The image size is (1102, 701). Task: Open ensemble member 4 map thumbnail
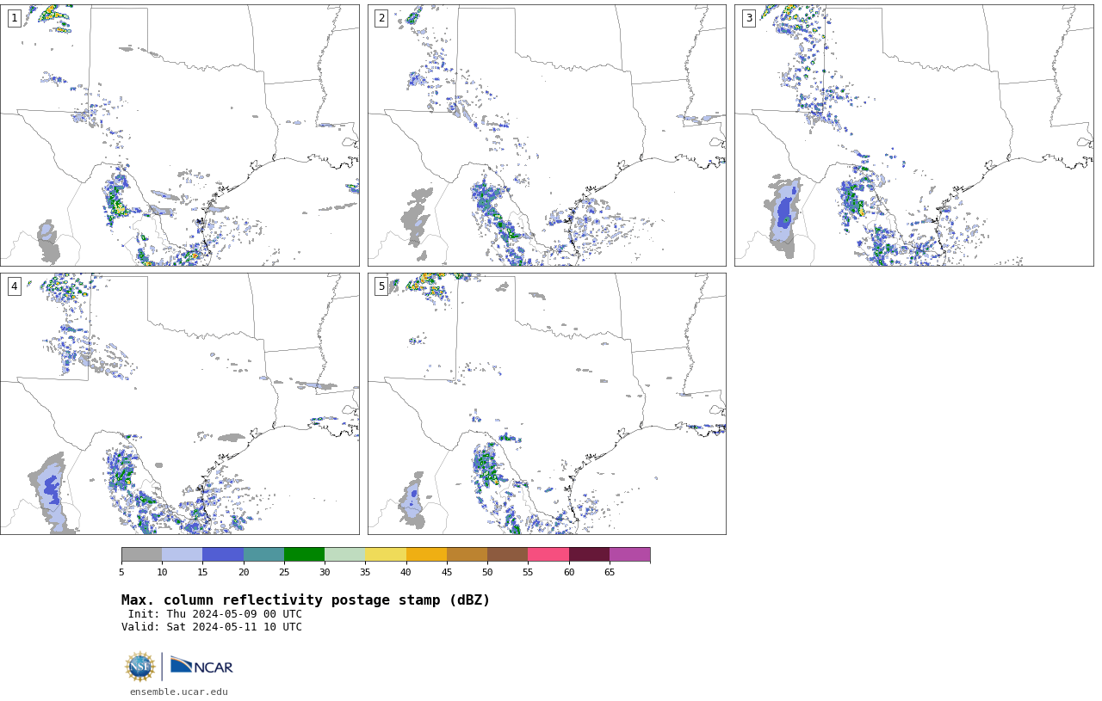pos(180,403)
